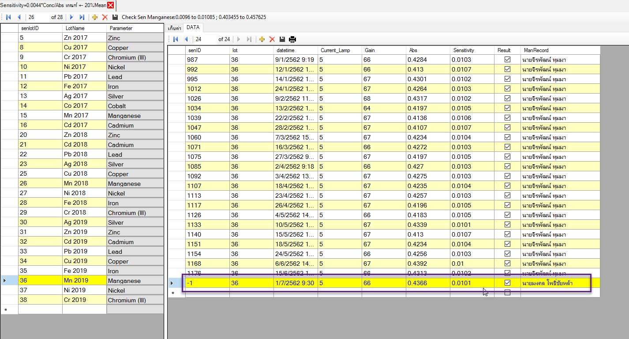Toggle Result checkbox for senID 987
This screenshot has width=629, height=339.
tap(507, 60)
